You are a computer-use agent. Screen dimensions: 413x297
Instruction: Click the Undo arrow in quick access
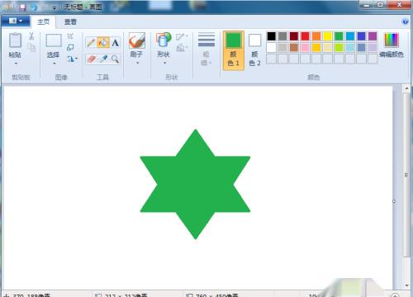(35, 7)
